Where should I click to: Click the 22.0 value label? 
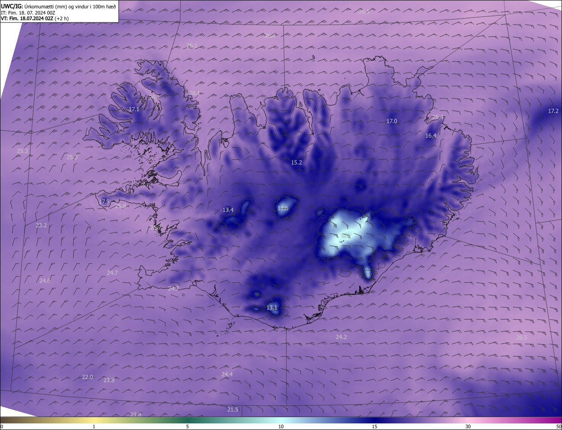(87, 377)
